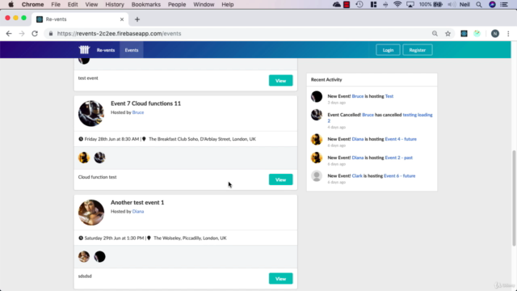Click the Recent Activity heading
Viewport: 517px width, 291px height.
[326, 79]
